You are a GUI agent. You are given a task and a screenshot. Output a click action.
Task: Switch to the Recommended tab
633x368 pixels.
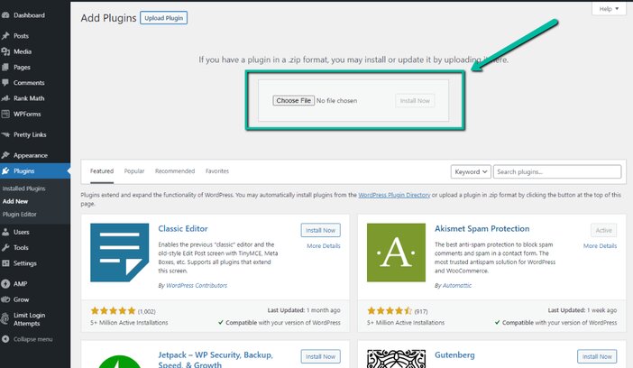tap(175, 171)
